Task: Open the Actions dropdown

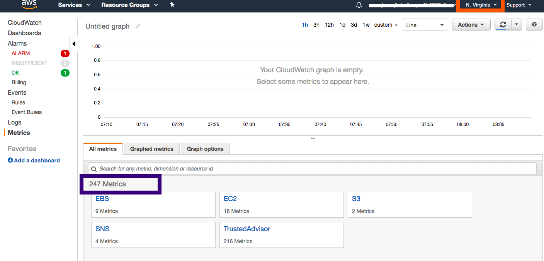Action: click(x=471, y=25)
